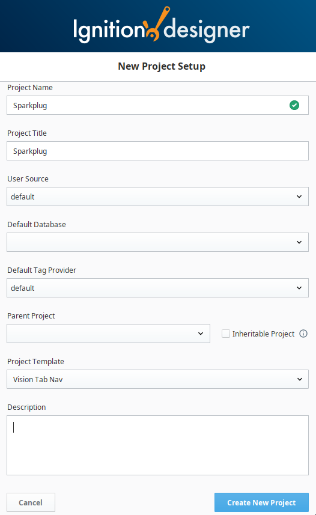Click the Inheritable Project info icon
The height and width of the screenshot is (515, 316).
pyautogui.click(x=303, y=334)
